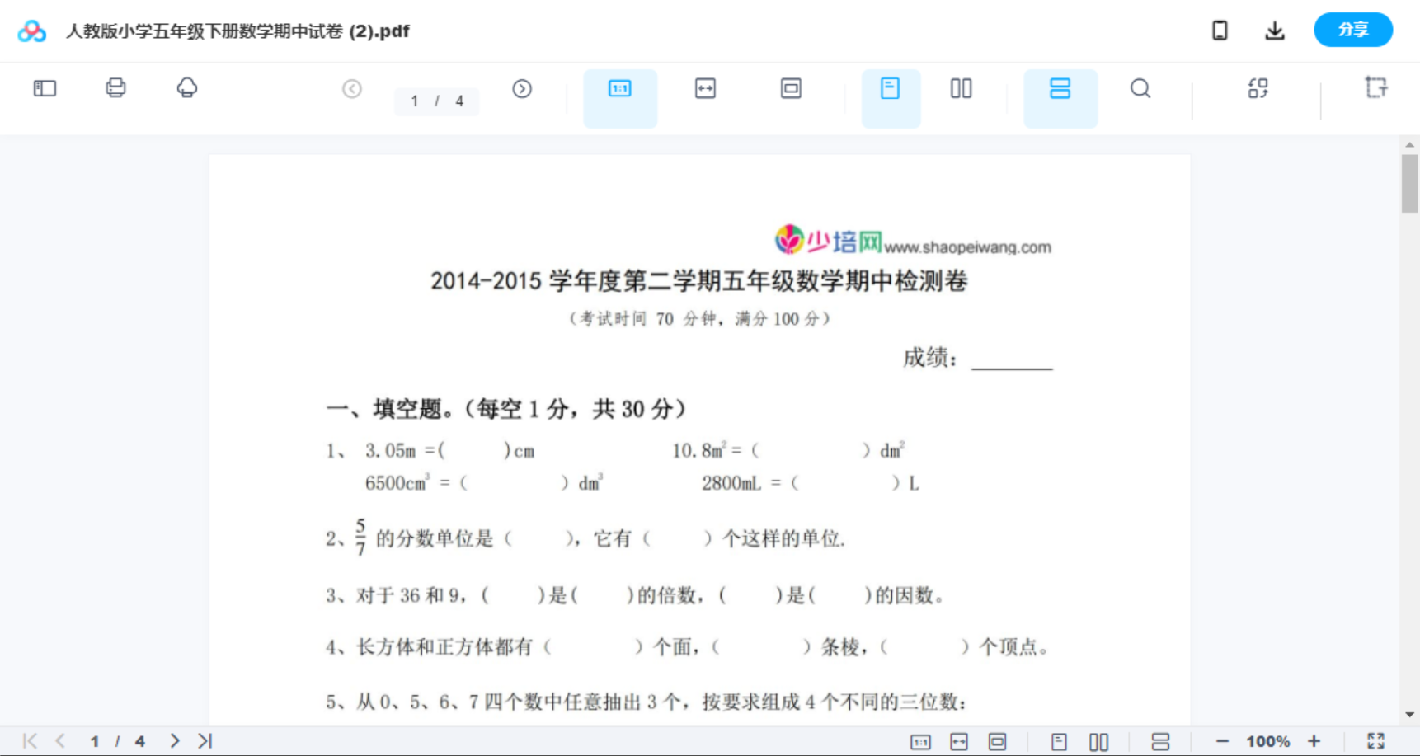Select the Print icon
The image size is (1420, 756).
(x=115, y=87)
